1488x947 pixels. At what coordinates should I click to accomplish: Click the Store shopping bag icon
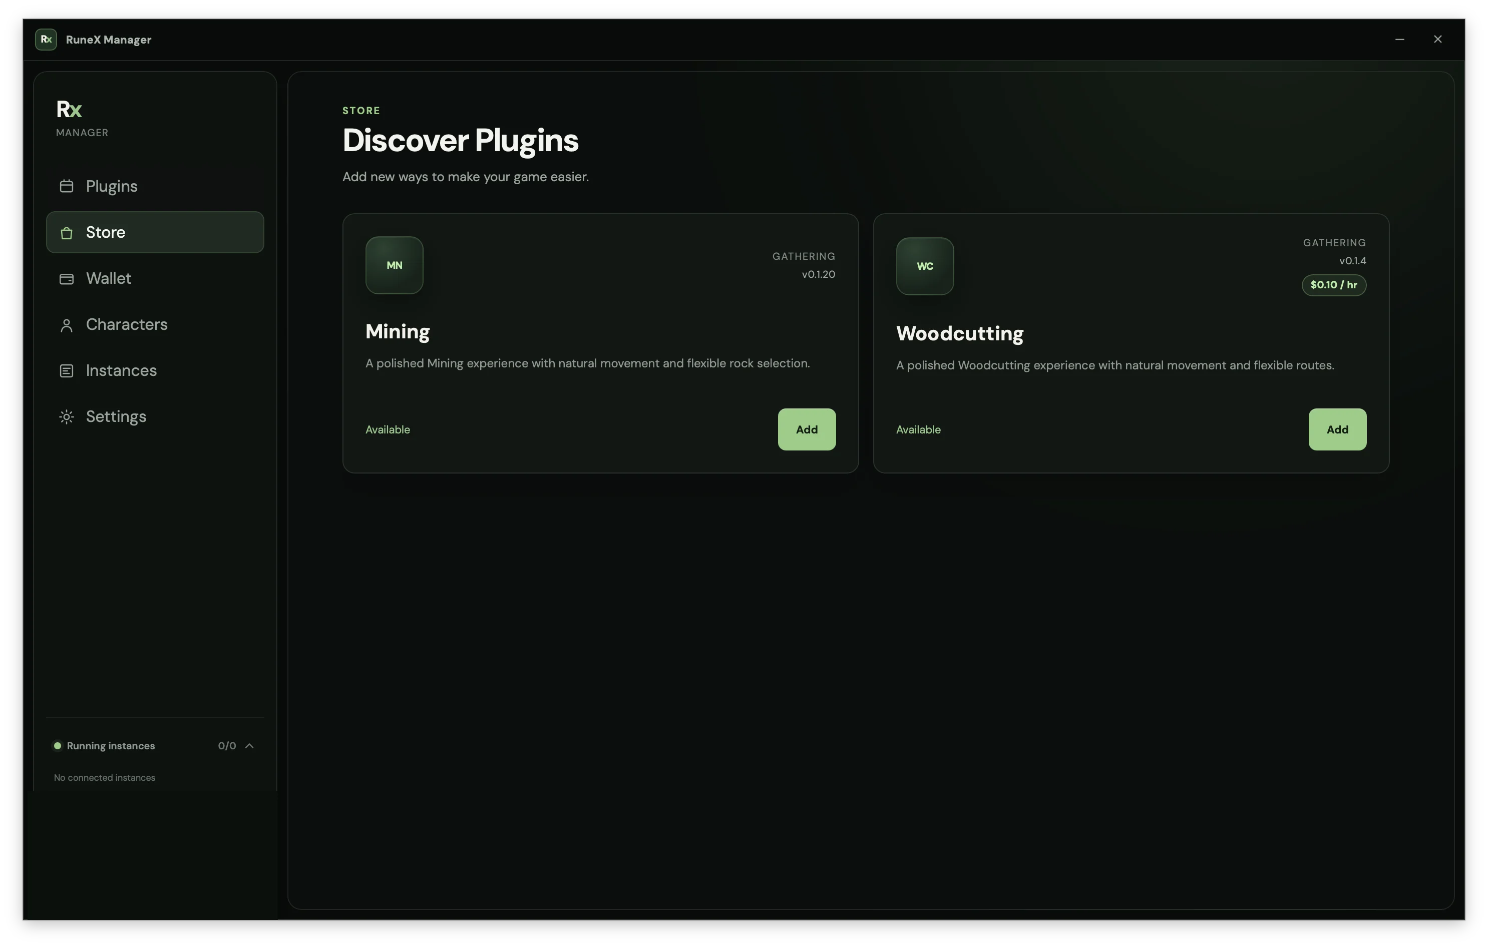pyautogui.click(x=66, y=233)
